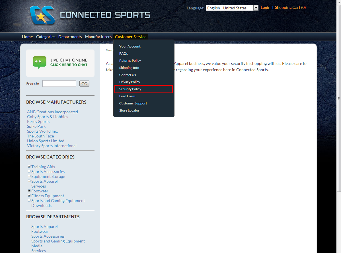Open the Live Chat Online banner
Screen dimensions: 341x253
click(x=60, y=63)
